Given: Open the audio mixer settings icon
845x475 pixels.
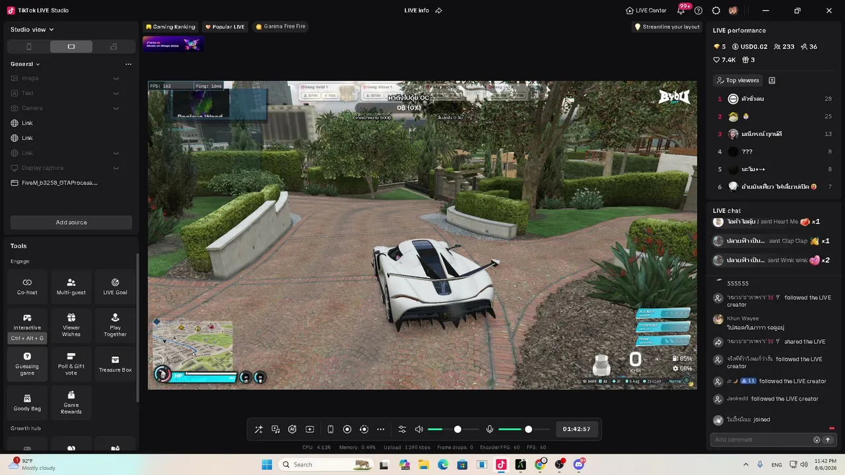Looking at the screenshot, I should [402, 429].
